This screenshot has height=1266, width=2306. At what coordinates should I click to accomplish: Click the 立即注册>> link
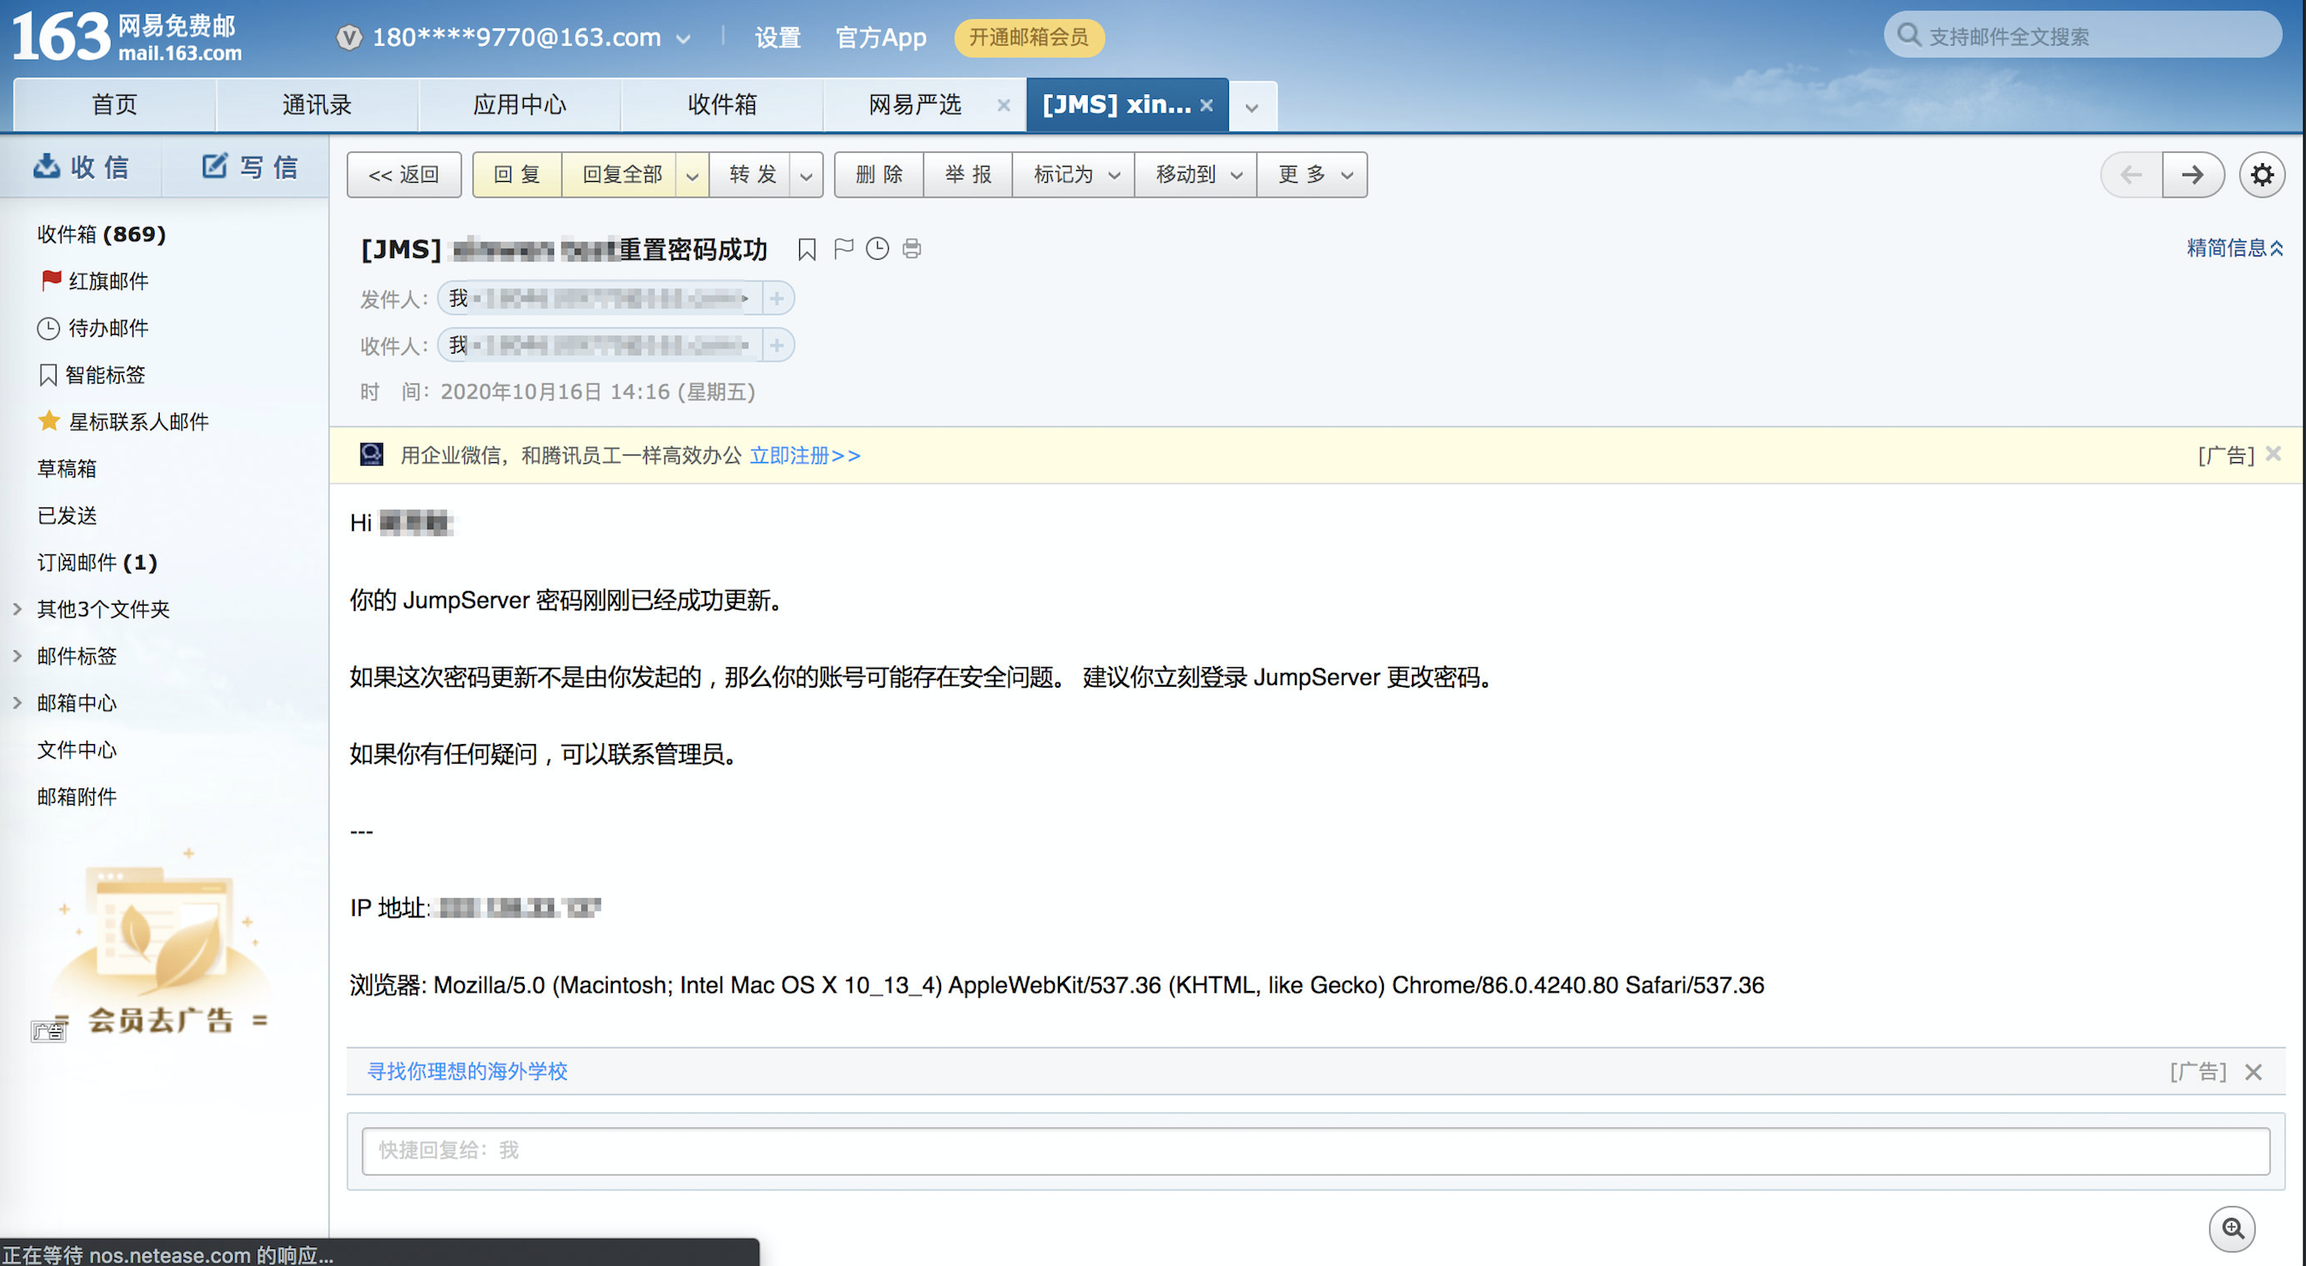(x=805, y=455)
